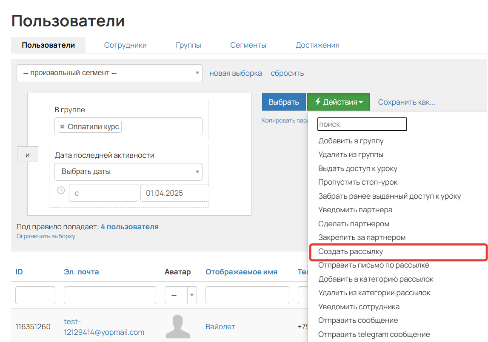Click the date-from field labeled с

103,193
